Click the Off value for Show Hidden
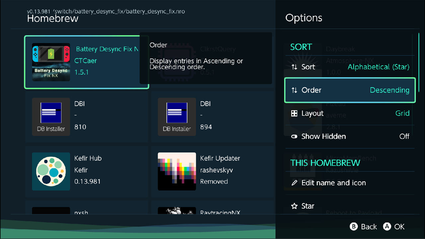This screenshot has width=425, height=239. coord(404,136)
